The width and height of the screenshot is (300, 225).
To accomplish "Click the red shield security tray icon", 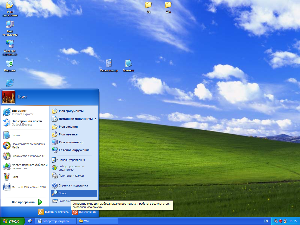I will (280, 221).
